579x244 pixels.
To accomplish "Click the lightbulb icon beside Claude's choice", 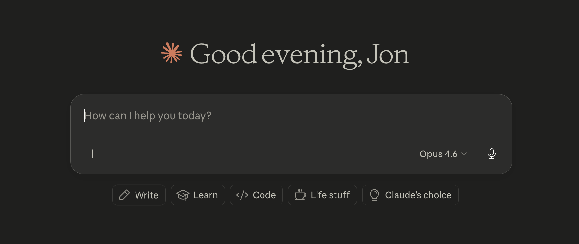I will pyautogui.click(x=374, y=195).
